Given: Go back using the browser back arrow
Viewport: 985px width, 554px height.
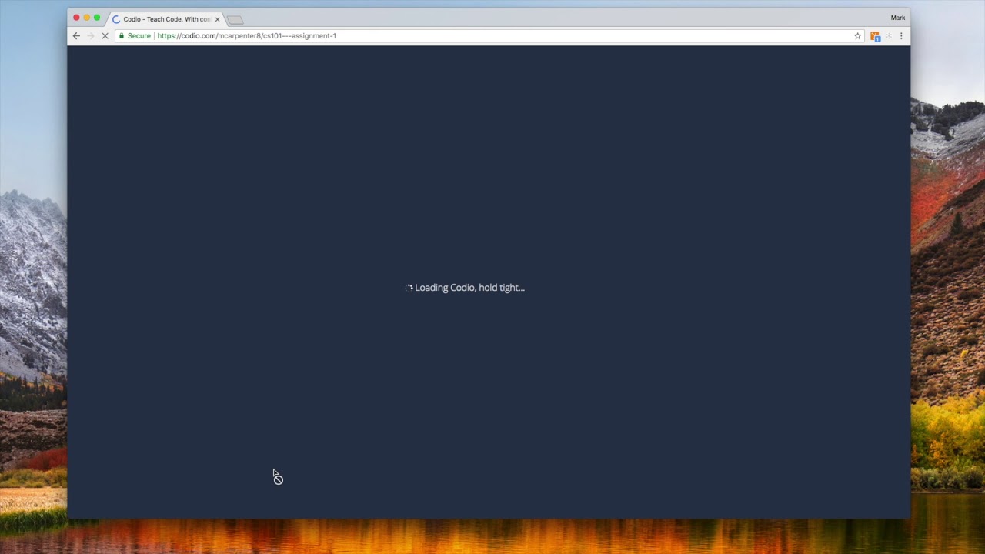Looking at the screenshot, I should tap(76, 36).
